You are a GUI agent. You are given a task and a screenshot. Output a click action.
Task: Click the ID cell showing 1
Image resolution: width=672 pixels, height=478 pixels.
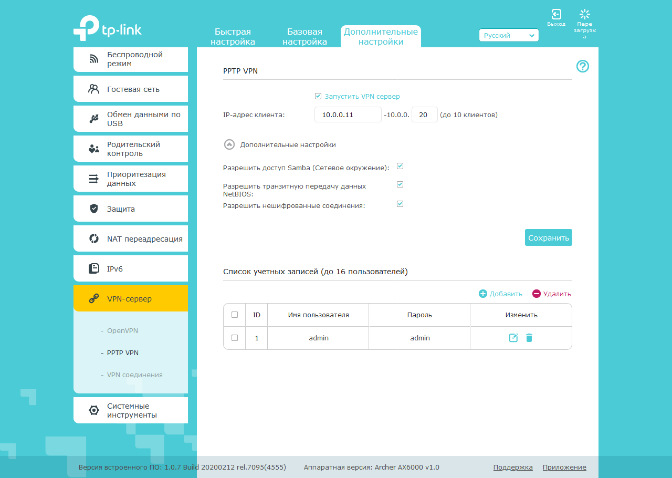coord(257,338)
